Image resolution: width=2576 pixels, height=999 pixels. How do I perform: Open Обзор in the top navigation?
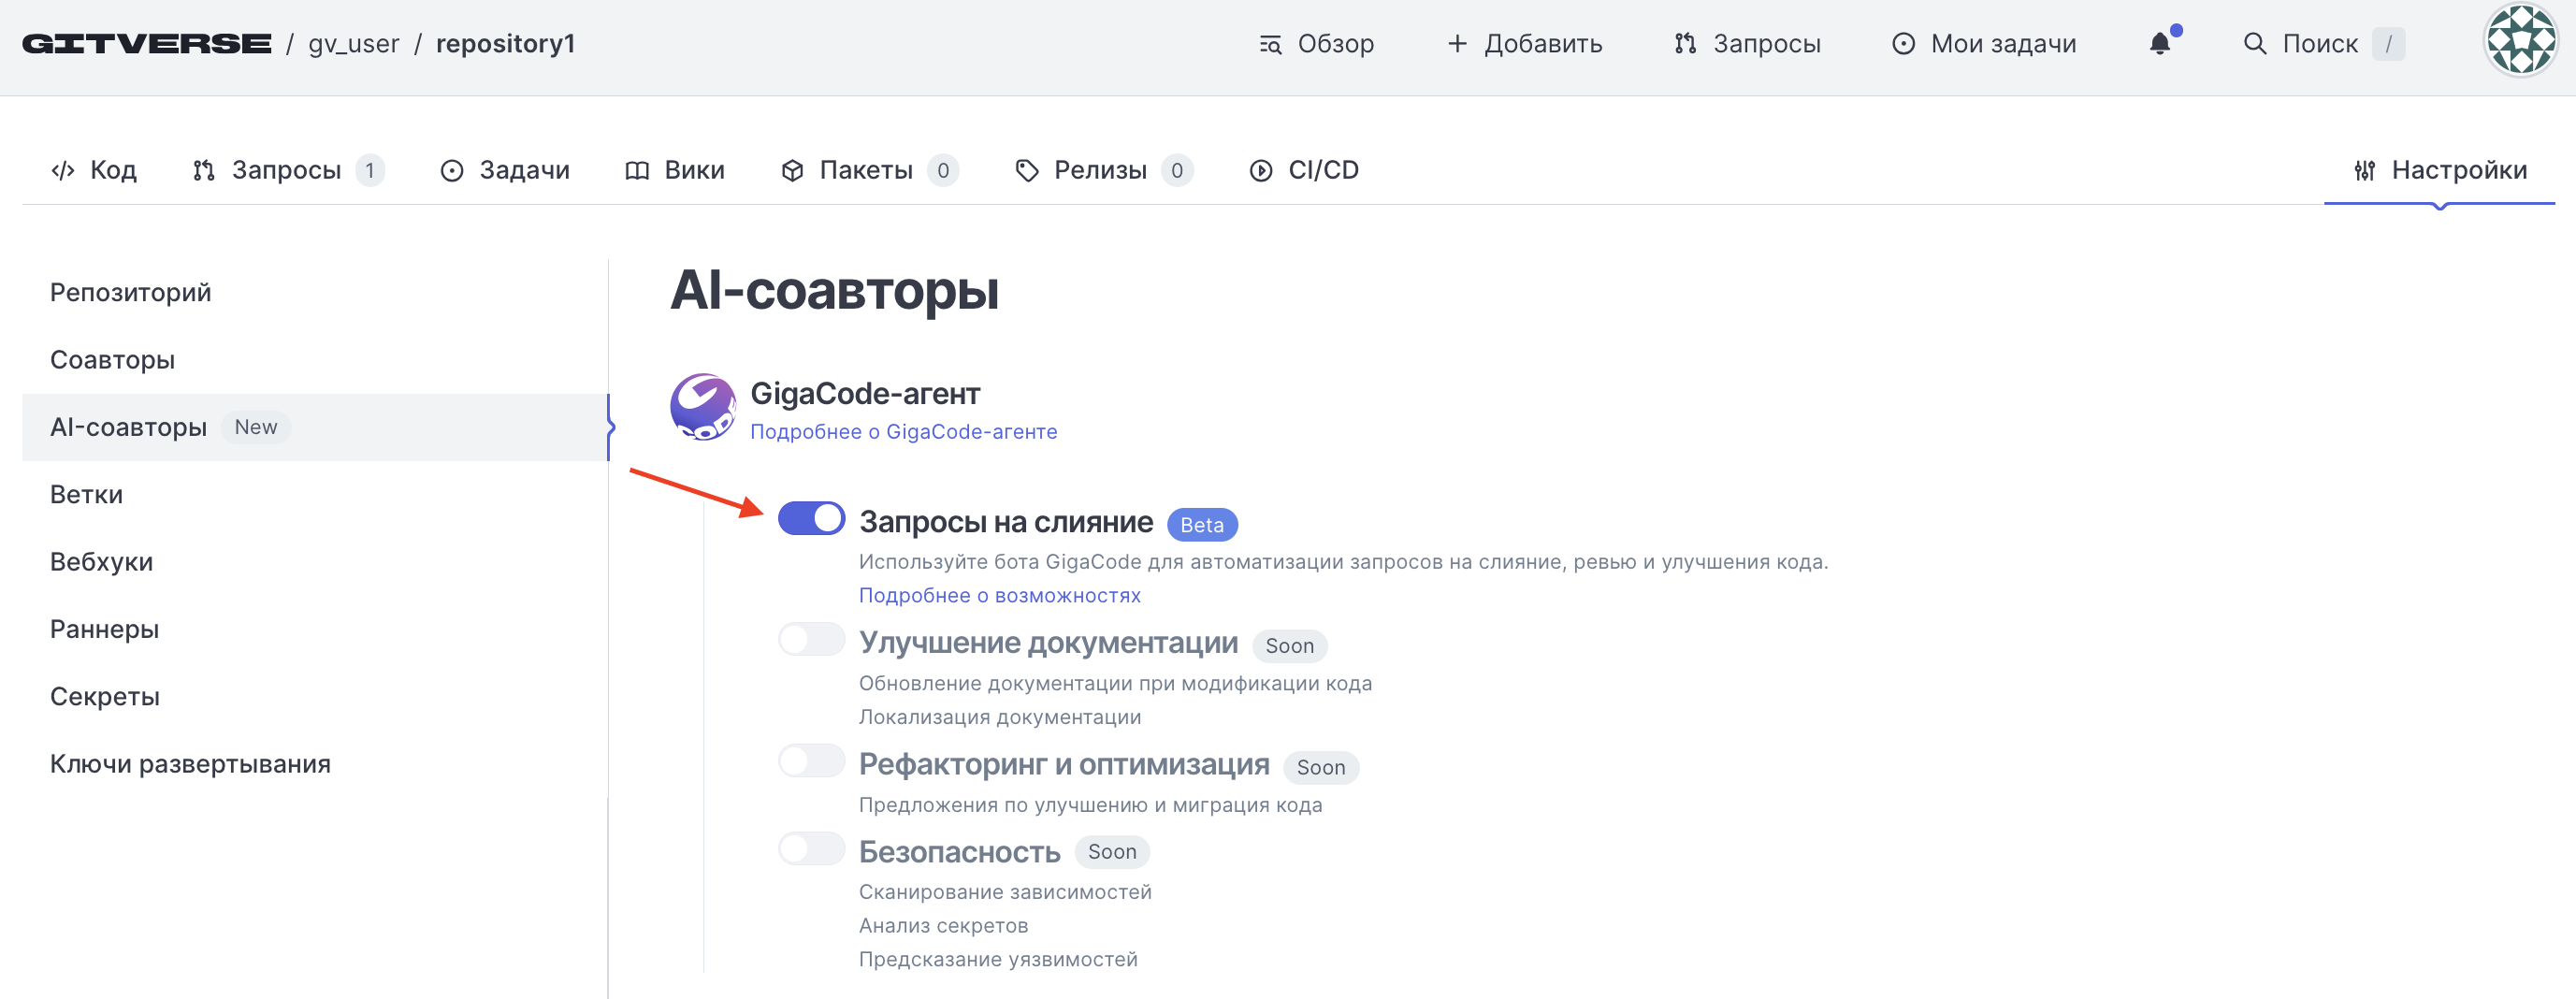pyautogui.click(x=1316, y=44)
